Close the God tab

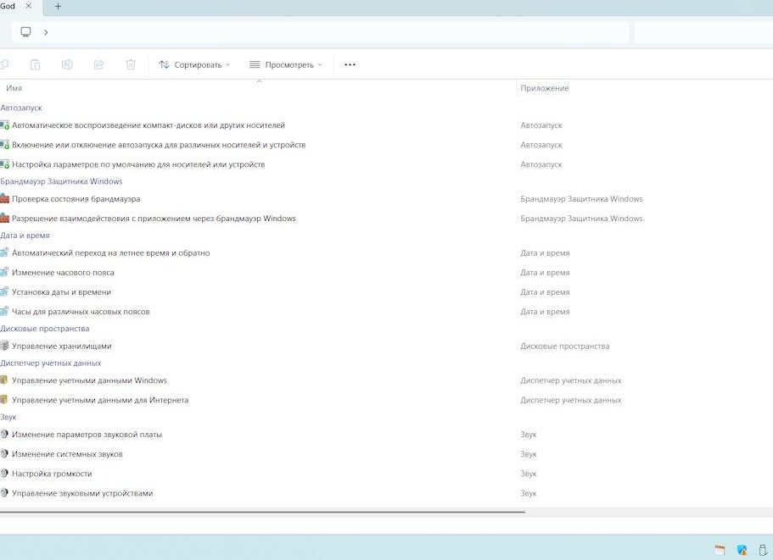[29, 6]
